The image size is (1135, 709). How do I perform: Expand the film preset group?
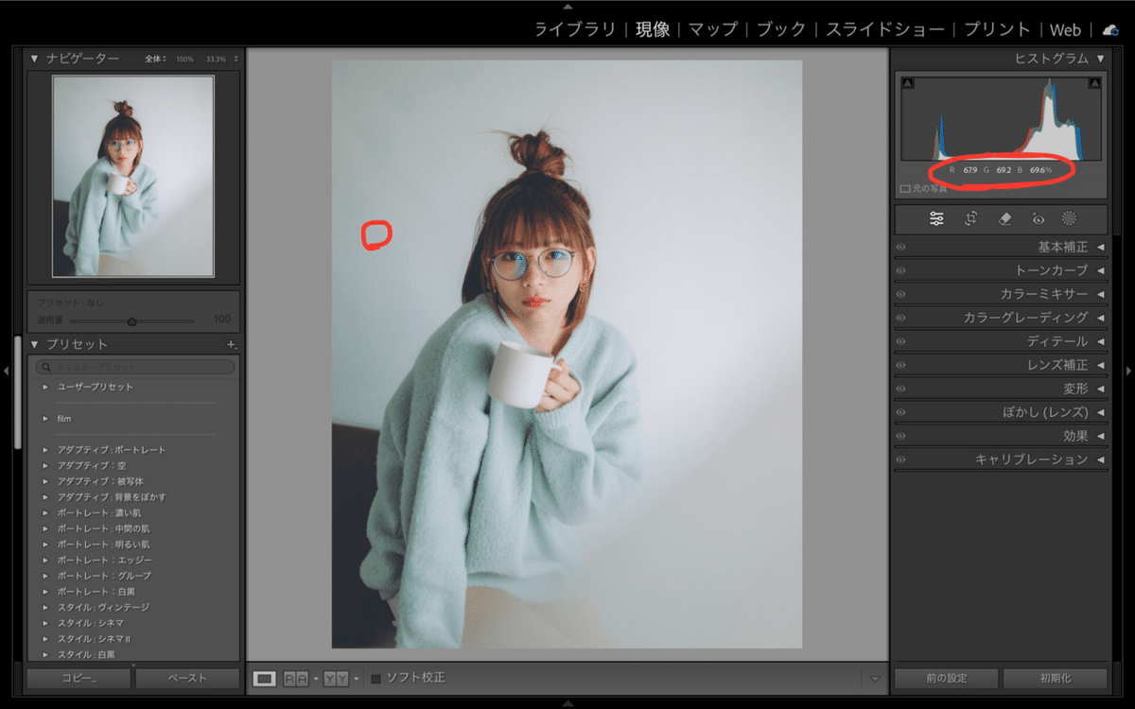click(44, 419)
